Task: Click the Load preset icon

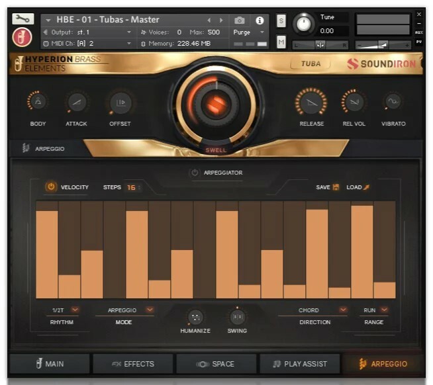Action: click(366, 187)
